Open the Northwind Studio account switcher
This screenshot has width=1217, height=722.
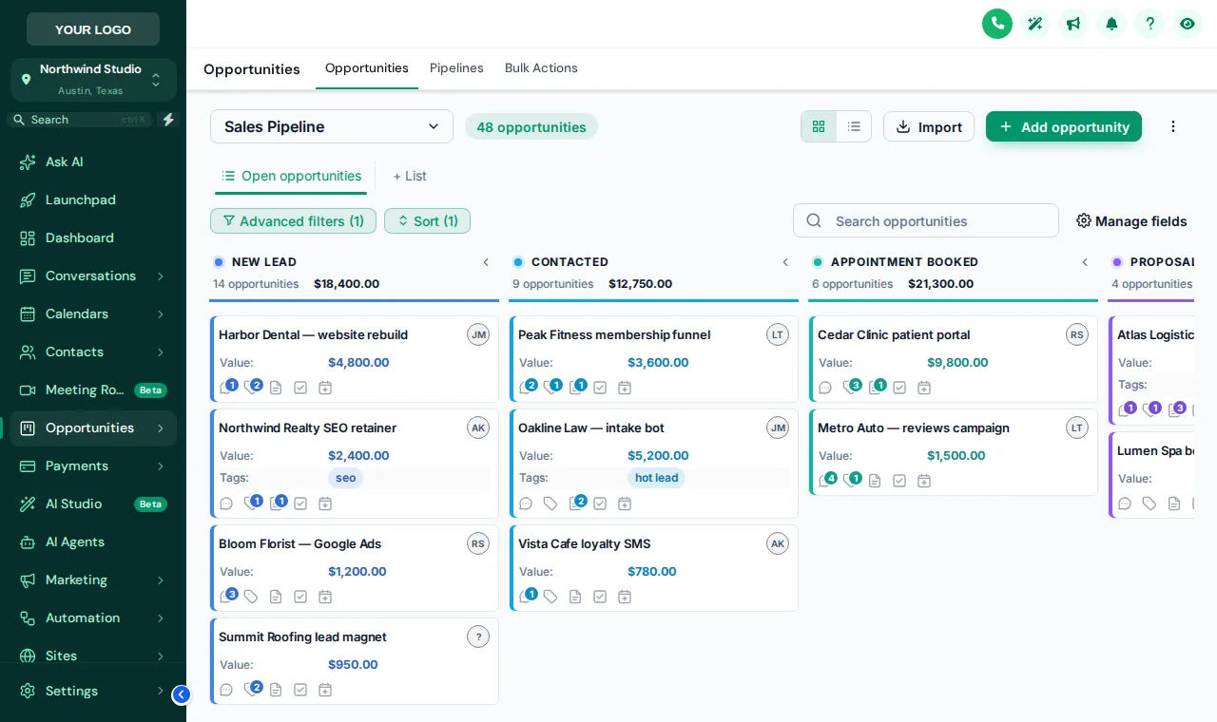(x=93, y=80)
